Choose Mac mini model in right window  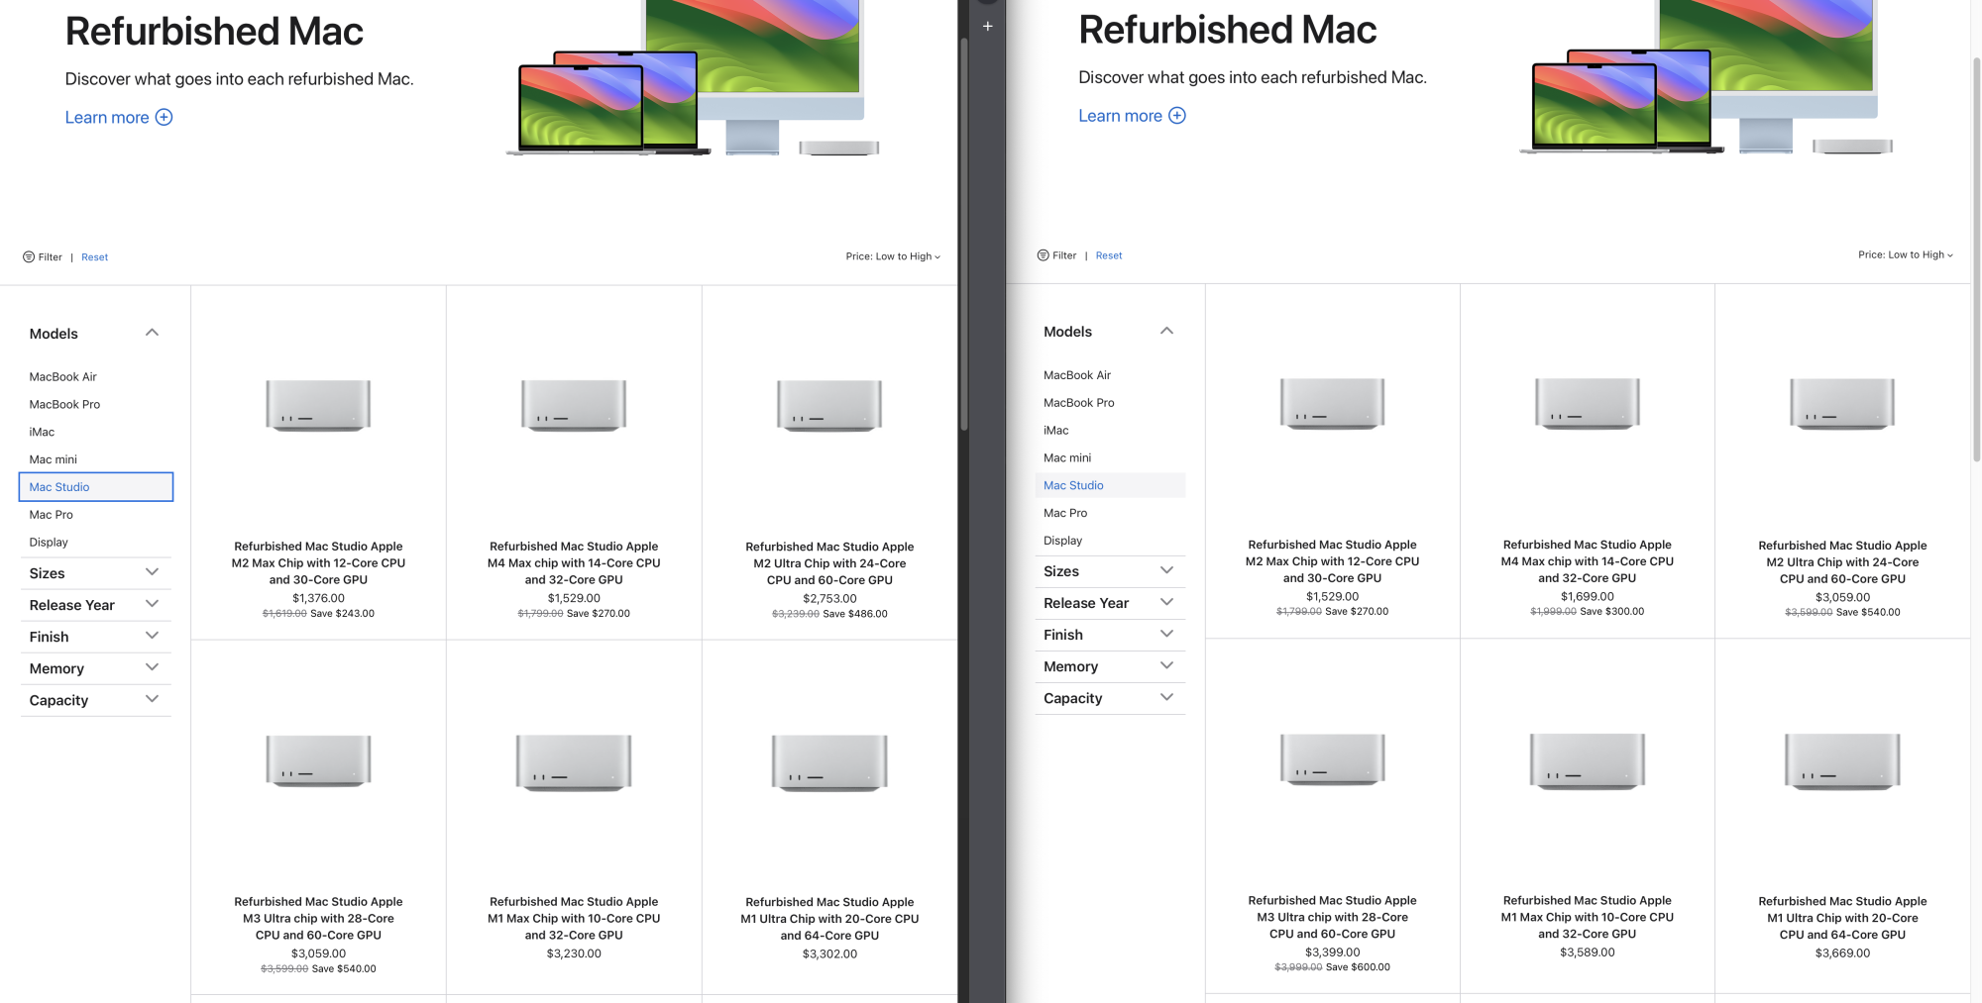[1067, 458]
